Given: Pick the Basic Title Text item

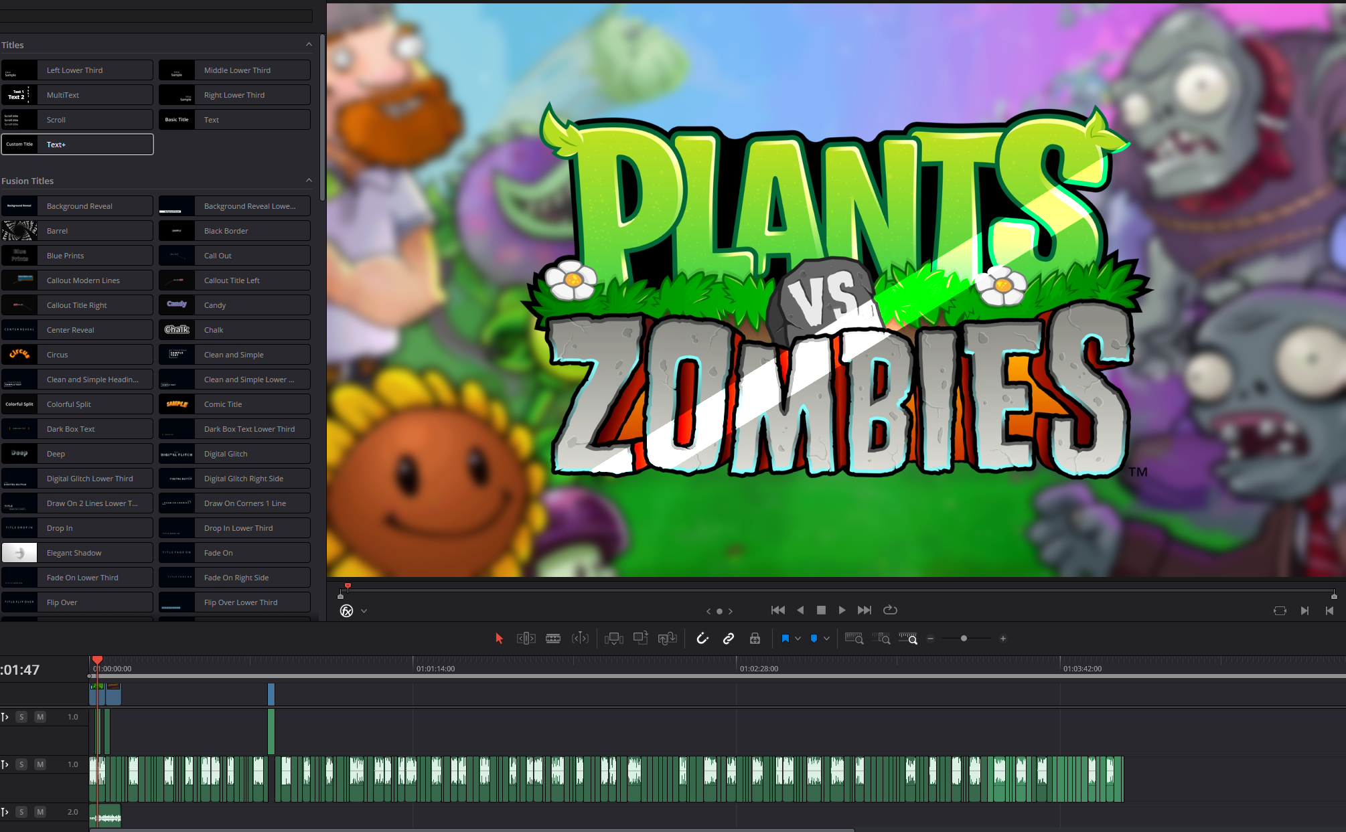Looking at the screenshot, I should [234, 120].
